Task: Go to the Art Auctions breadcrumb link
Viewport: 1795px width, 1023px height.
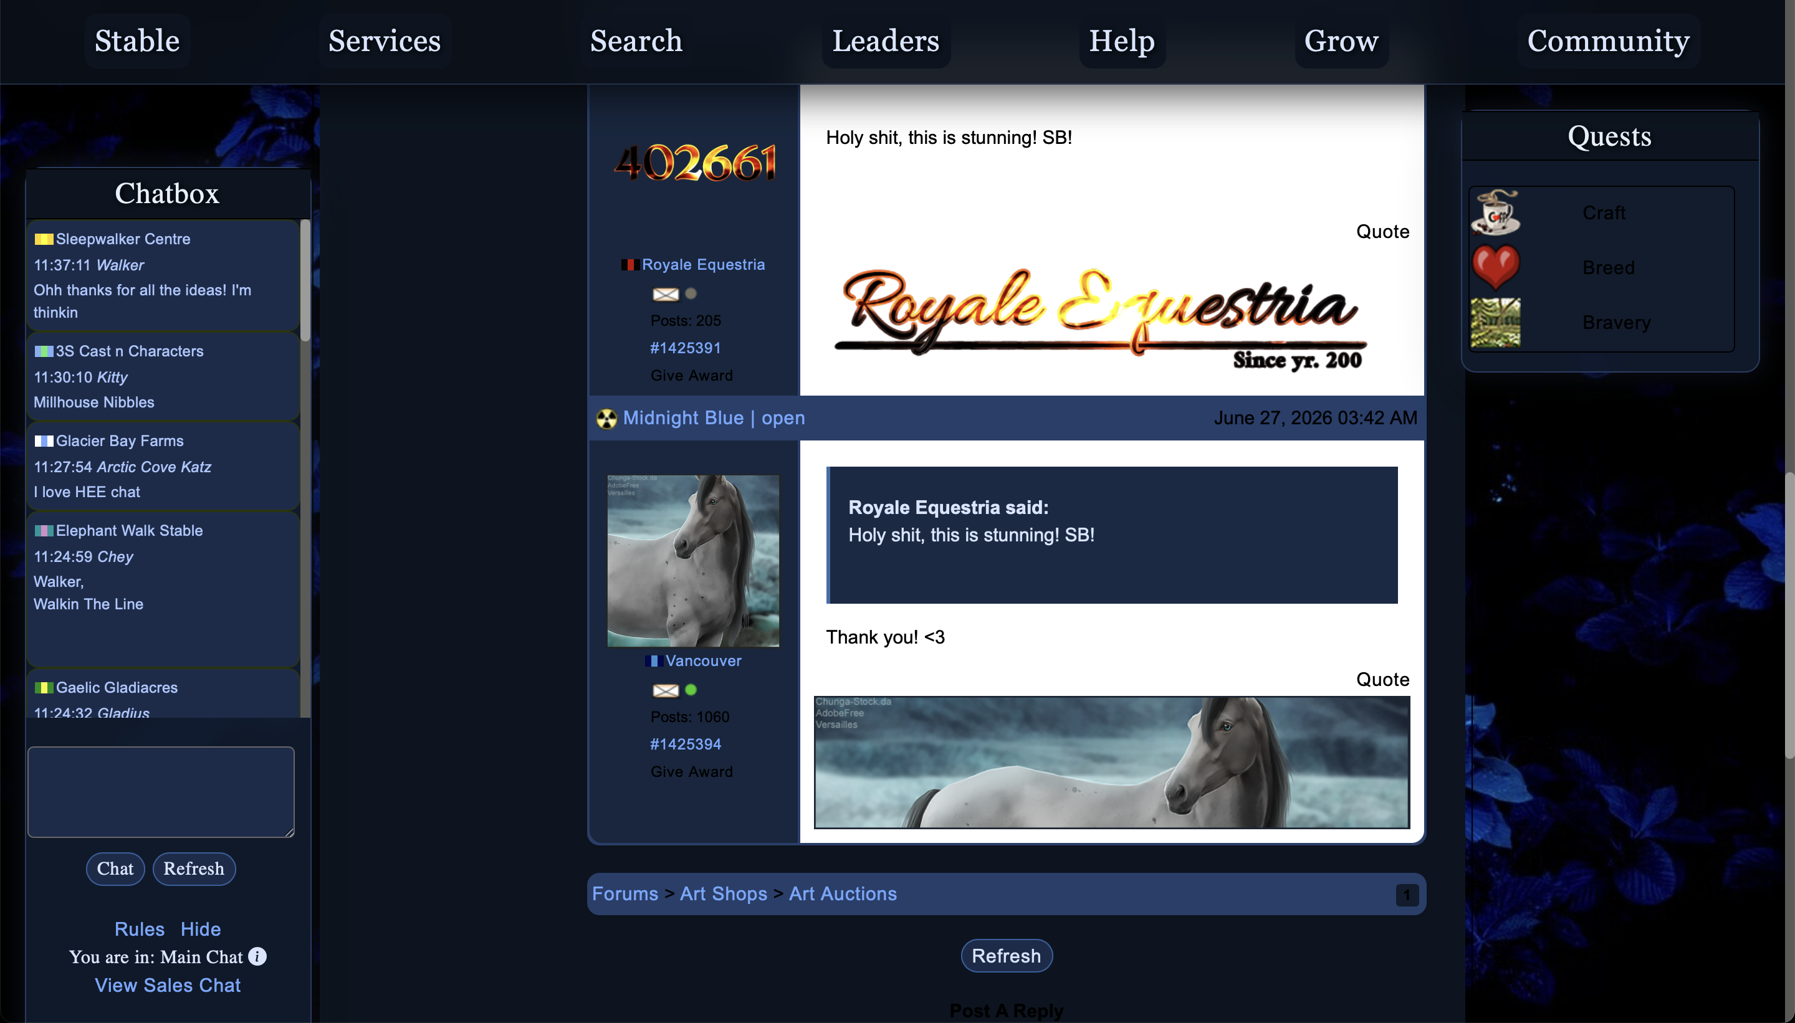Action: (843, 893)
